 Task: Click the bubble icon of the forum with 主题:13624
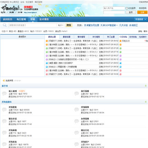(x=4, y=110)
